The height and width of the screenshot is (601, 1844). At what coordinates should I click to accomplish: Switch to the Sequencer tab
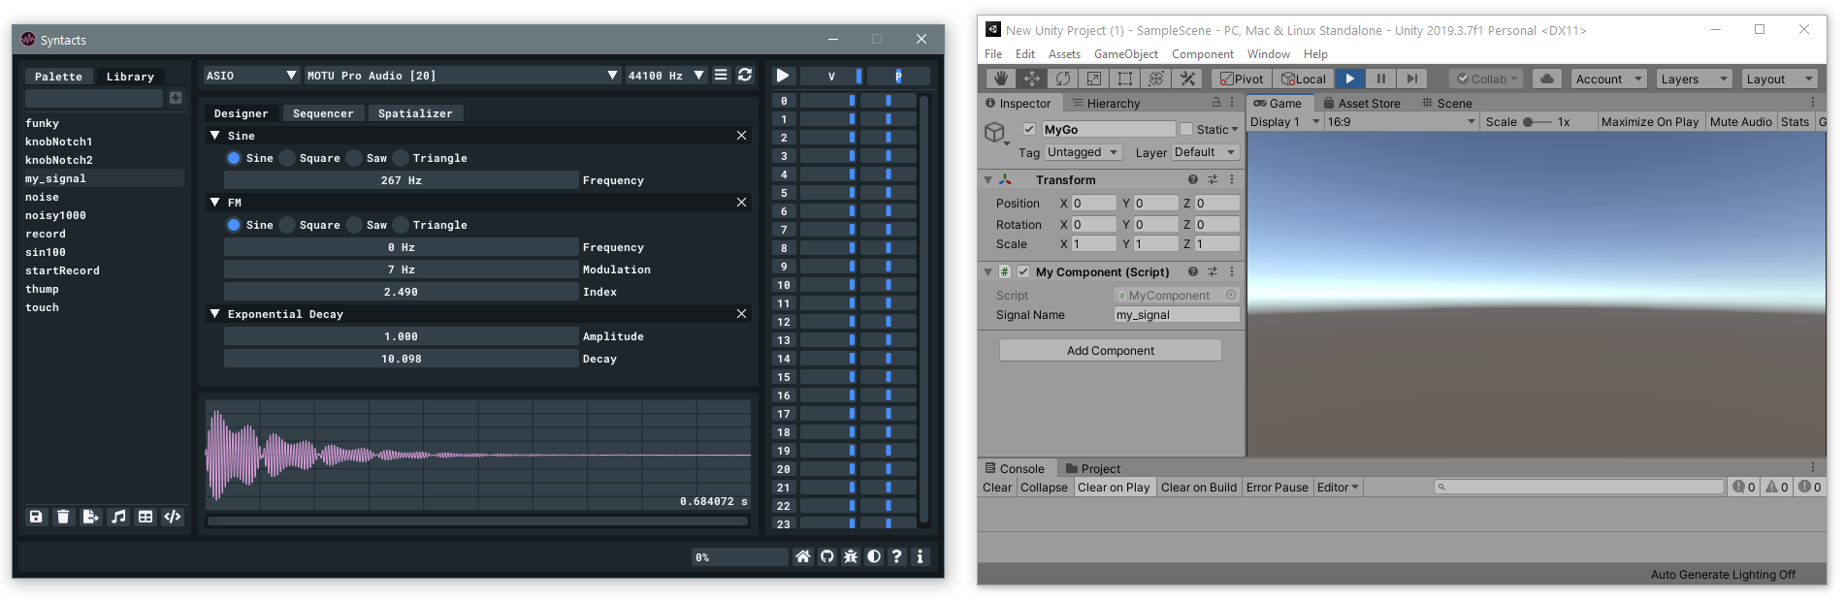[323, 113]
